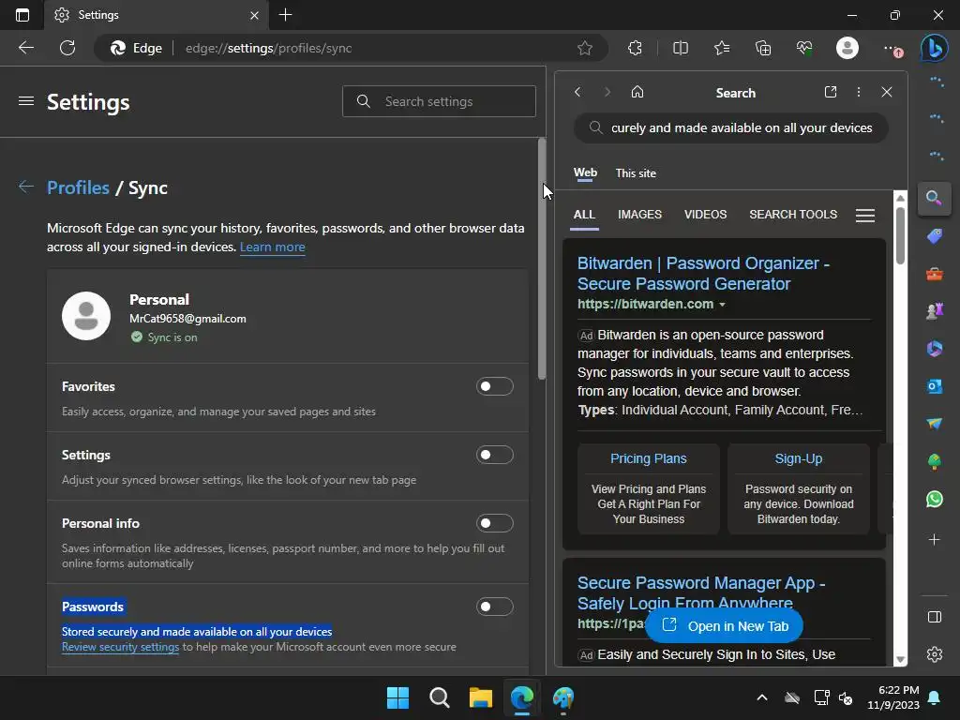
Task: Go back in the Search sidebar
Action: tap(577, 92)
